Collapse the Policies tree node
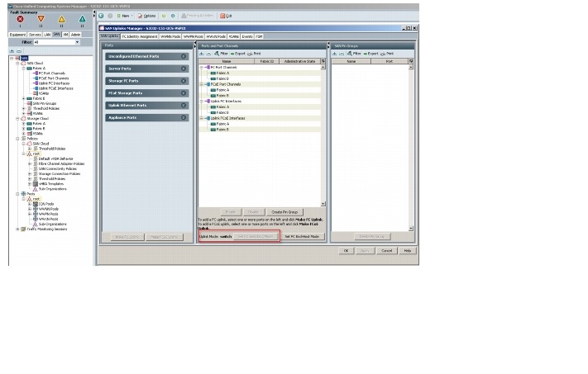588x374 pixels. [17, 139]
